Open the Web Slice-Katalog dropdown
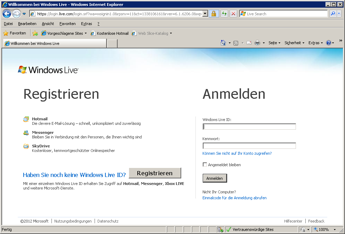The height and width of the screenshot is (234, 345). 152,33
